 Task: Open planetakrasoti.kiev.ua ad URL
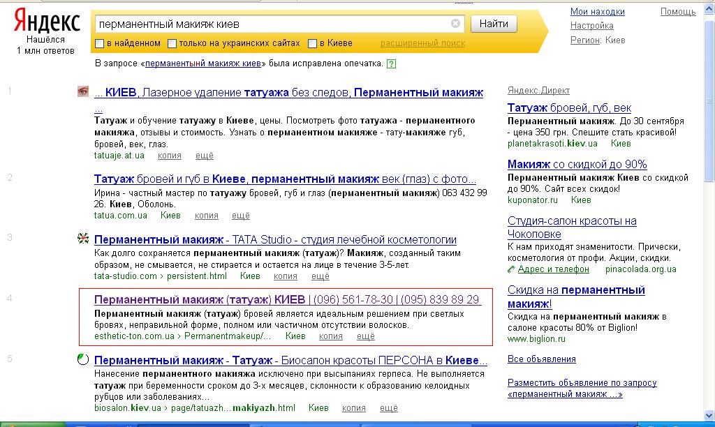[x=552, y=144]
